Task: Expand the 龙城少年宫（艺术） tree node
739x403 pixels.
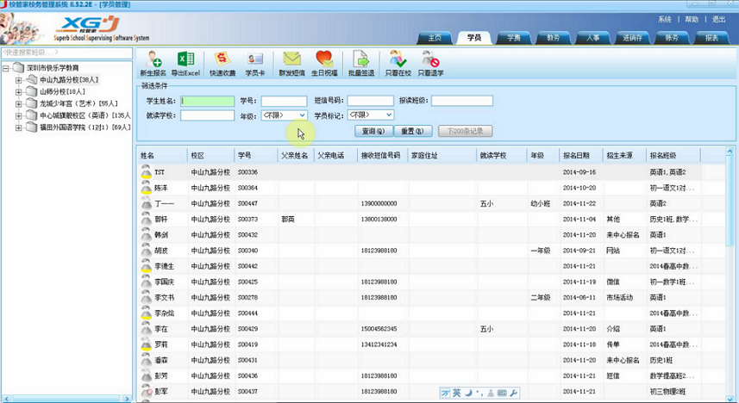Action: 18,103
